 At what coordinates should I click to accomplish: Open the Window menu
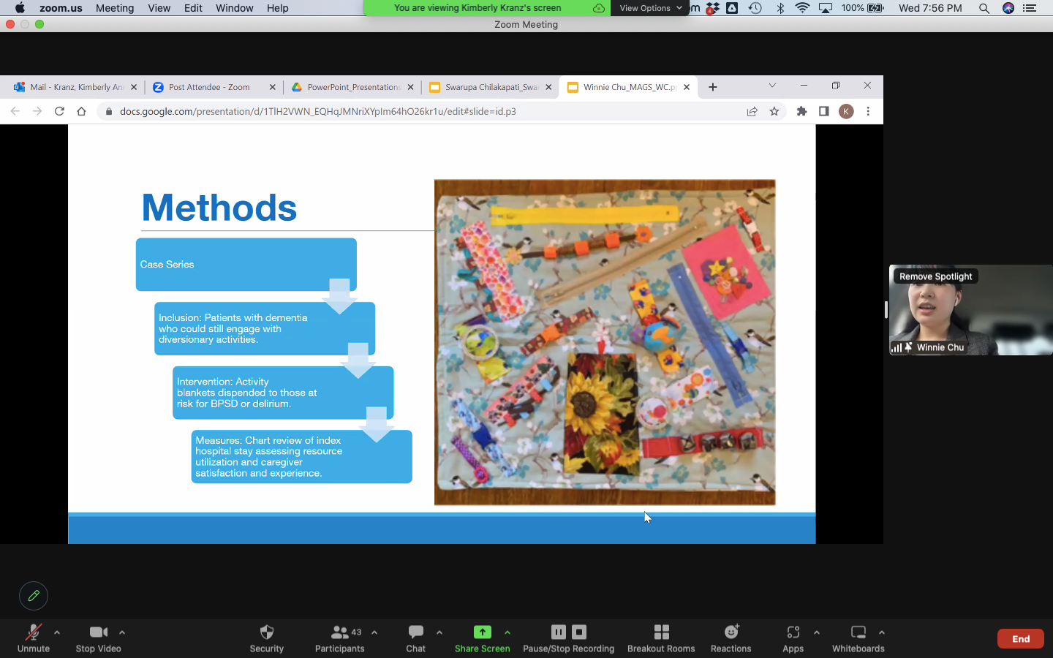pos(234,8)
